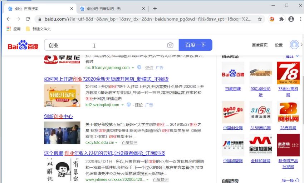Click the Baidu user avatar

click(x=294, y=45)
